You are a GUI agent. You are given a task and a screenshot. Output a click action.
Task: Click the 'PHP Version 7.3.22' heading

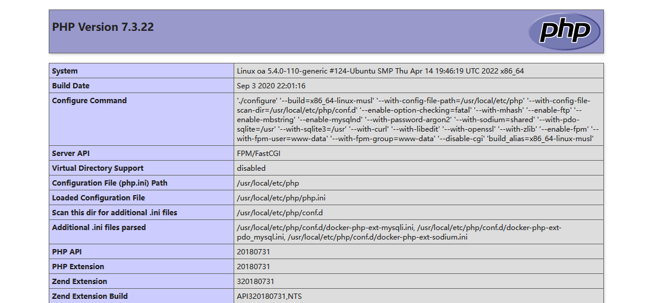tap(103, 27)
